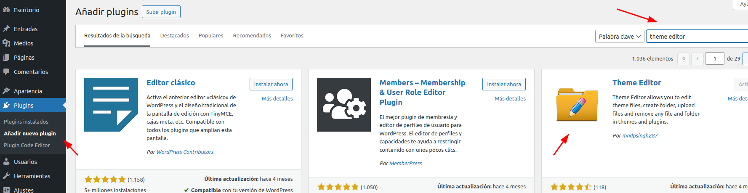Switch to the Favoritos tab

coord(292,35)
